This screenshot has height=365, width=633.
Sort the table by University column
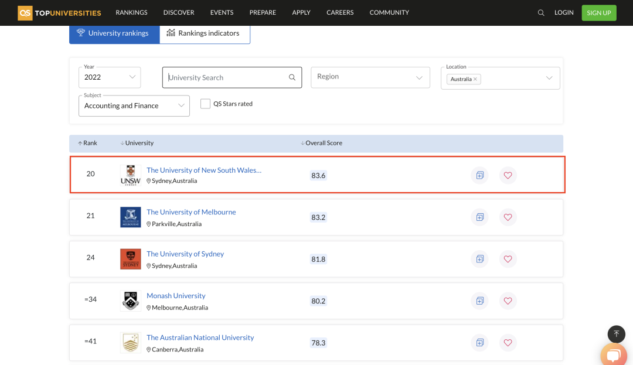(x=137, y=143)
